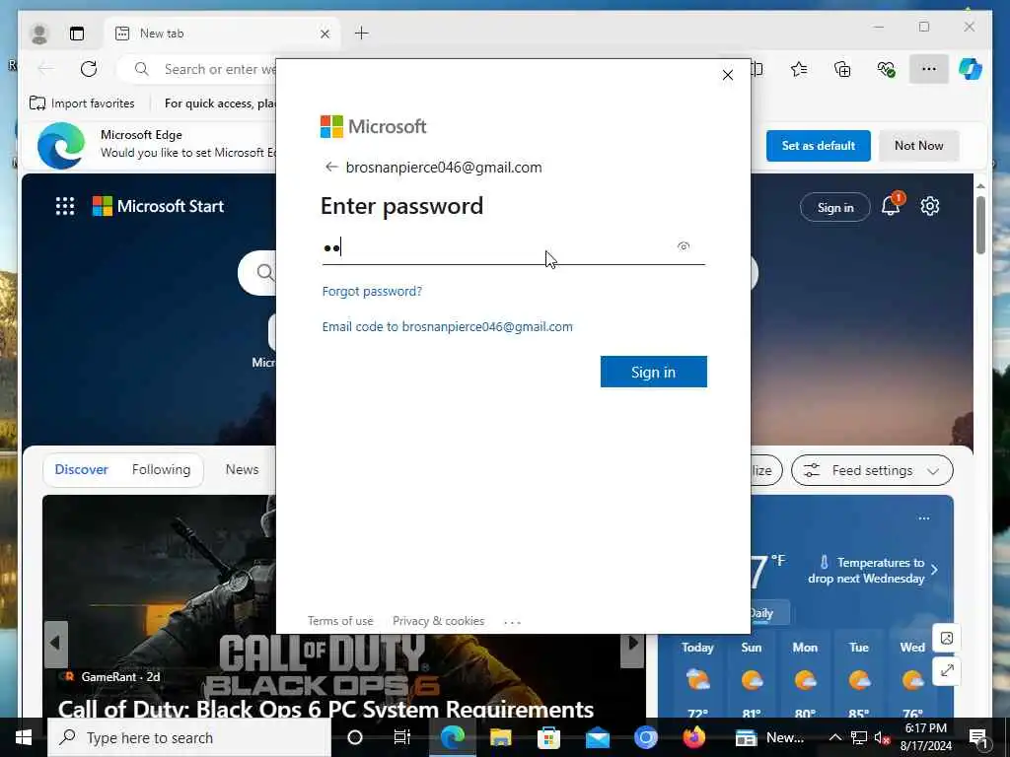Open Edge Settings and more menu
Image resolution: width=1010 pixels, height=757 pixels.
tap(928, 69)
